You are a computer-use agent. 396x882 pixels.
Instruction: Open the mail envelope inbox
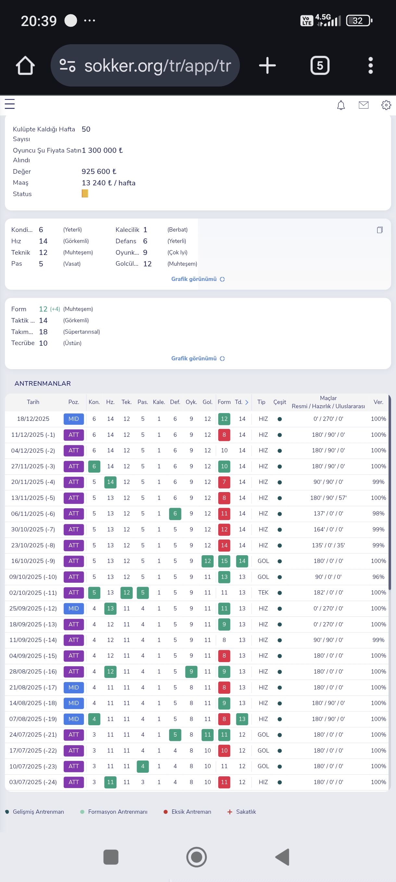[x=364, y=105]
